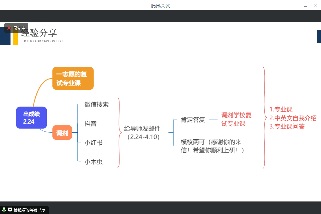Minimize the Tencent Meeting window
This screenshot has width=321, height=214.
(296, 5)
